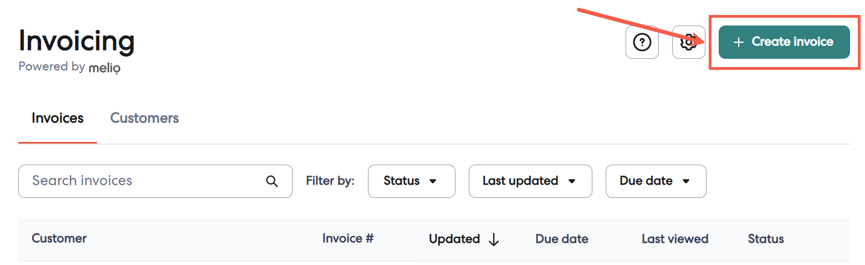Click the melio logo
The height and width of the screenshot is (265, 865).
pos(104,68)
